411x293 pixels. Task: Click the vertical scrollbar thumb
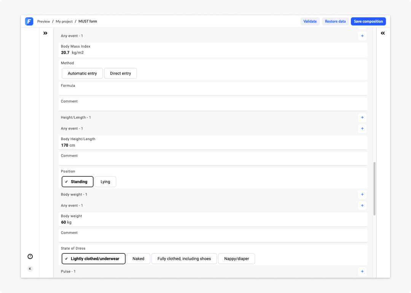coord(374,189)
